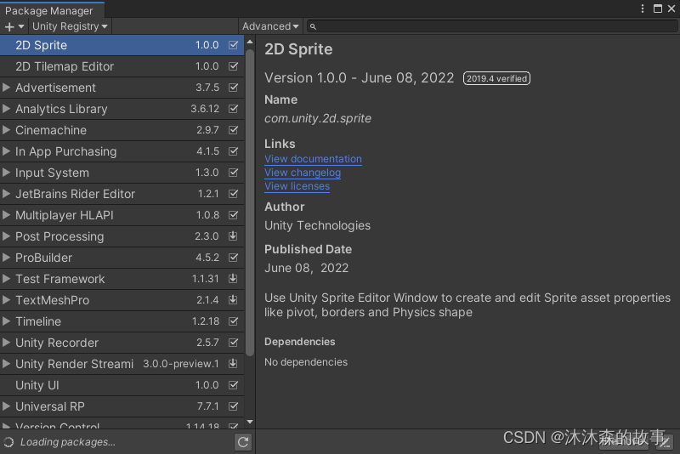Open View licenses link
680x454 pixels.
tap(297, 186)
